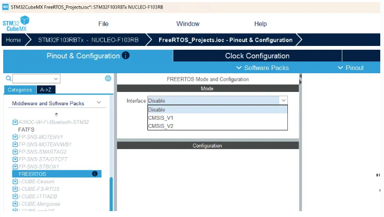The image size is (384, 217).
Task: Open the Help menu
Action: 260,24
